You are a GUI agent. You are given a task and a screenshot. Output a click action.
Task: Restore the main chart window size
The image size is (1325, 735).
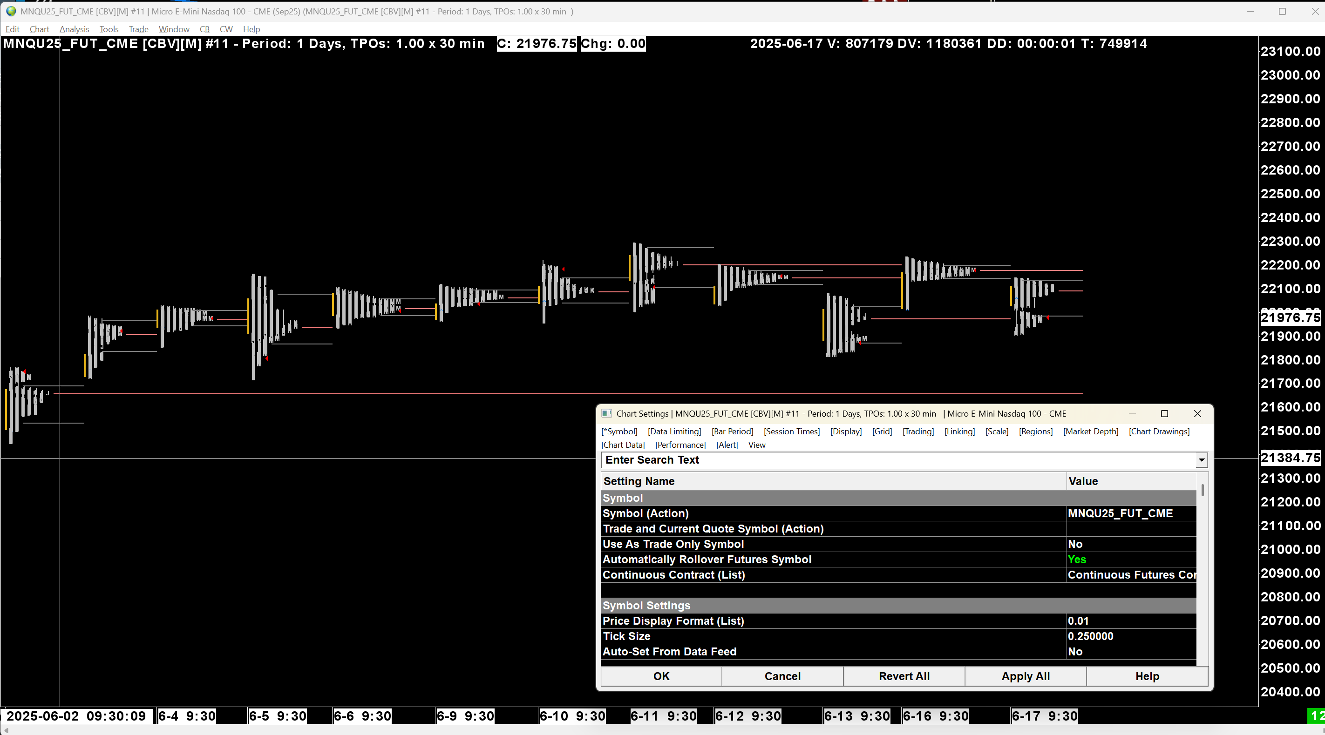click(x=1282, y=11)
